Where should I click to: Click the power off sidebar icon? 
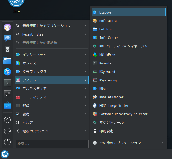click(7, 142)
